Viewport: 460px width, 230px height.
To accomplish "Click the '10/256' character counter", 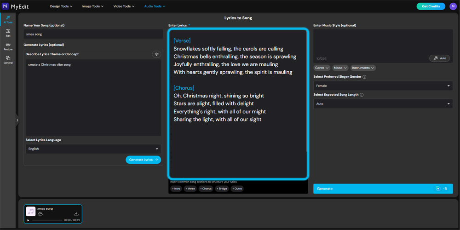I will click(321, 59).
